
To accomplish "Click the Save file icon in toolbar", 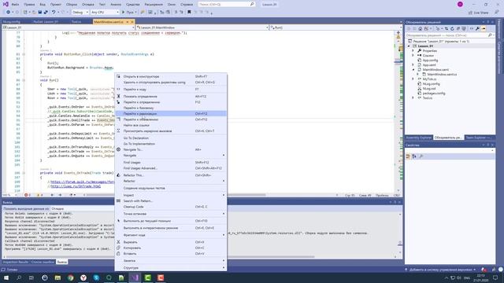I will point(39,13).
